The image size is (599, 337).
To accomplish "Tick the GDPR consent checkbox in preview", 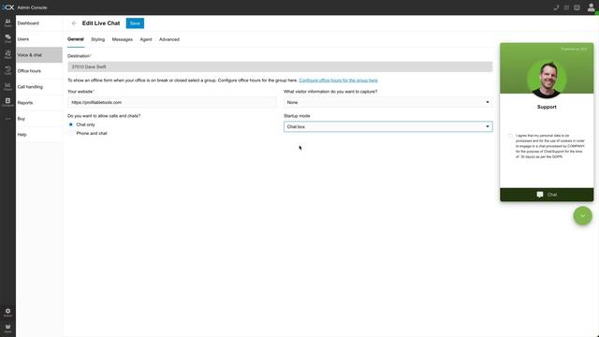I will click(x=510, y=136).
